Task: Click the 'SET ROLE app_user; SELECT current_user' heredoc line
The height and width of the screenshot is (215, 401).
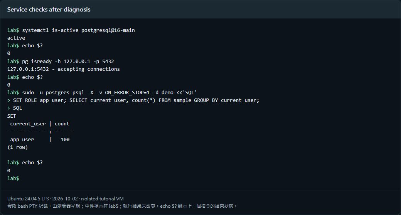Action: click(x=133, y=100)
